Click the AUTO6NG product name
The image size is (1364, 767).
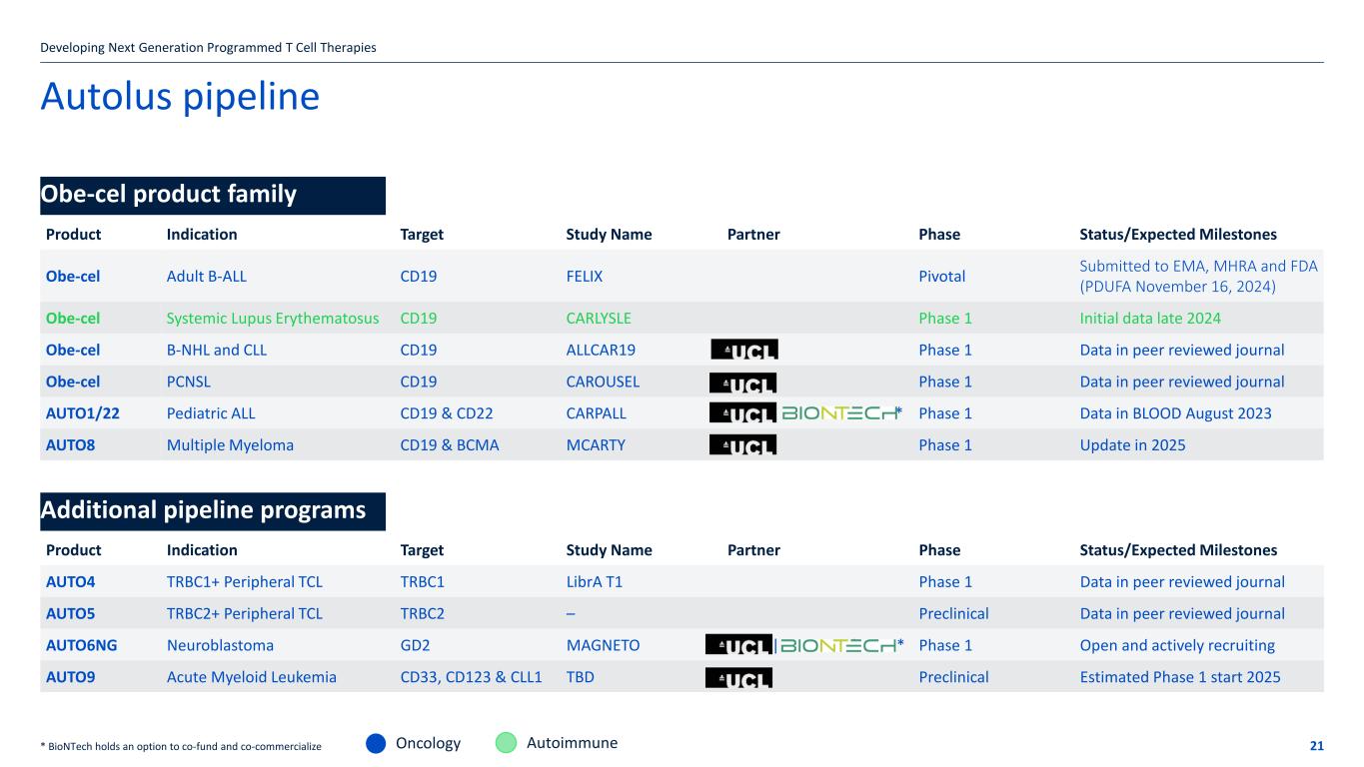tap(82, 645)
